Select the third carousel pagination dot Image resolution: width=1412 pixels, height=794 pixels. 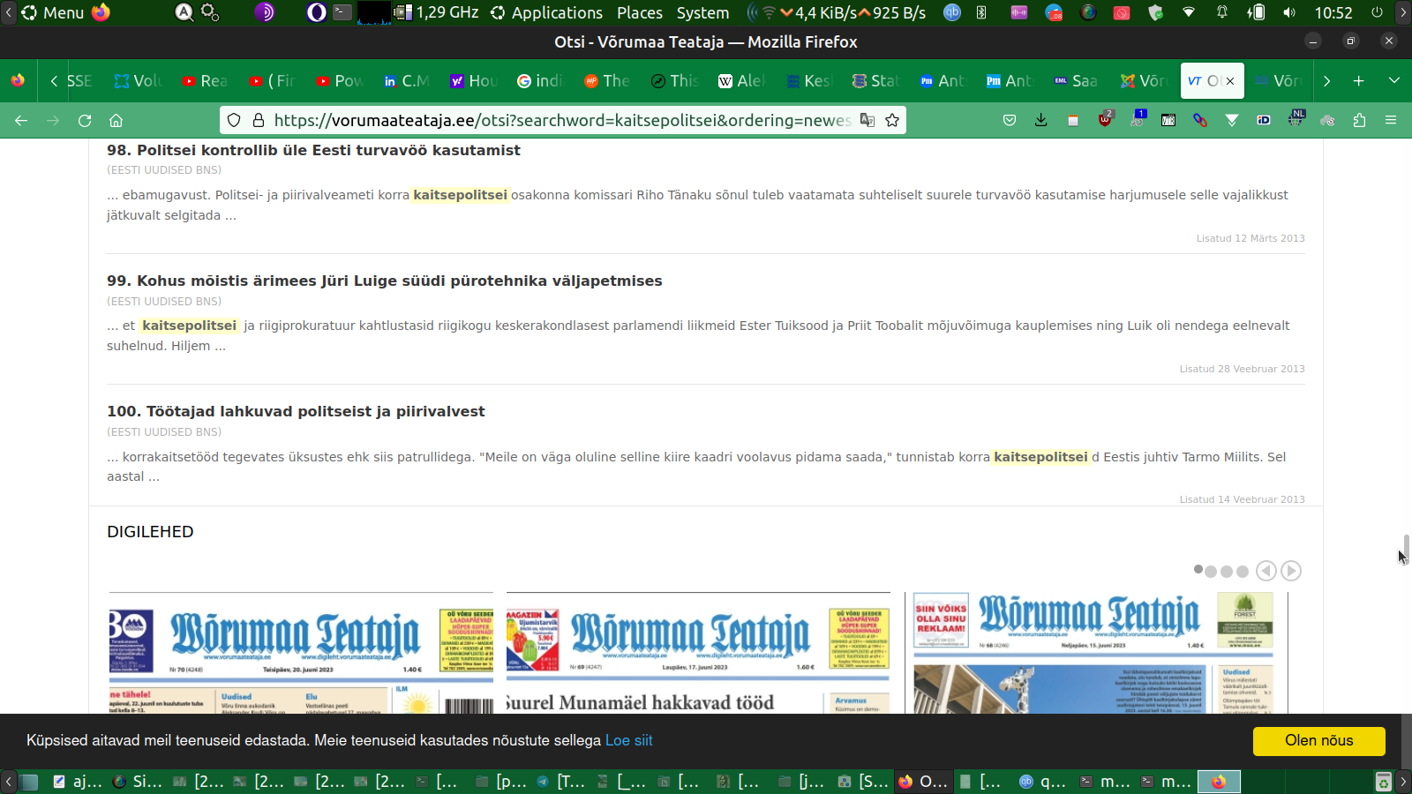(1227, 572)
